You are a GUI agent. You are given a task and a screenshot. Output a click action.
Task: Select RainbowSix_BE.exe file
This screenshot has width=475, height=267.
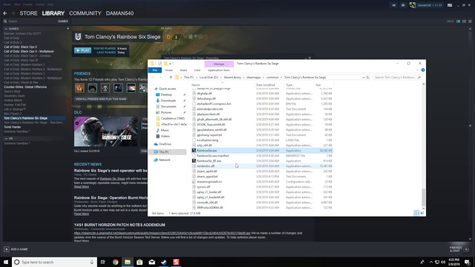click(209, 161)
